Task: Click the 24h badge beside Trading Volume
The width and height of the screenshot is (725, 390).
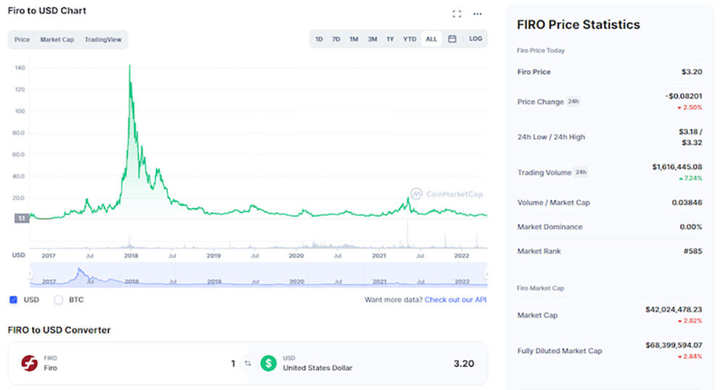Action: coord(581,173)
